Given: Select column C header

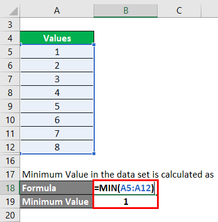Looking at the screenshot, I should pos(179,11).
